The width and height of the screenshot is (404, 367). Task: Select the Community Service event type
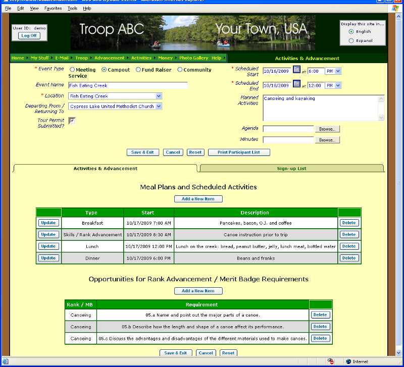[180, 70]
